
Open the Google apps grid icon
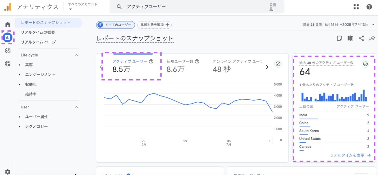[356, 7]
